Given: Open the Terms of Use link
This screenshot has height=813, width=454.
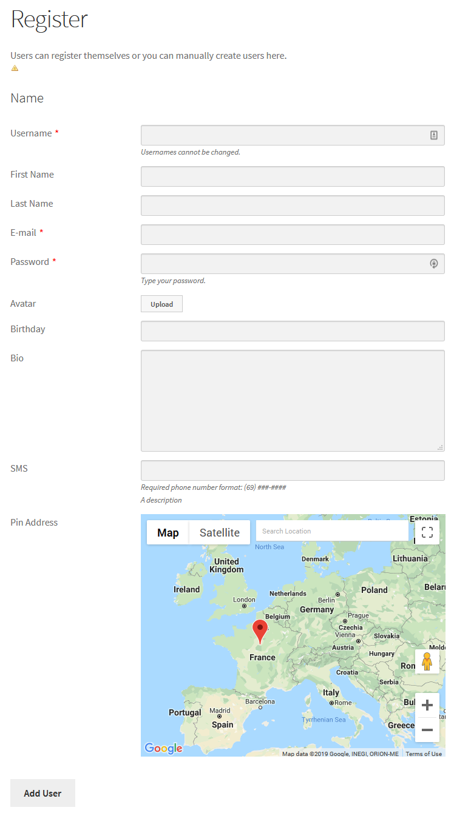Looking at the screenshot, I should tap(424, 754).
